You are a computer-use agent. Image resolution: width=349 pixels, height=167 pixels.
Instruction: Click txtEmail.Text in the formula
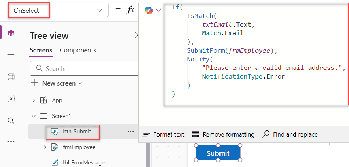tap(226, 24)
